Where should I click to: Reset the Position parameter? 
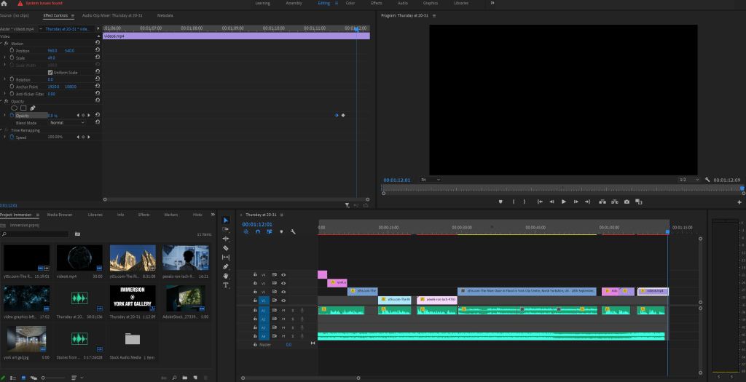click(x=98, y=51)
